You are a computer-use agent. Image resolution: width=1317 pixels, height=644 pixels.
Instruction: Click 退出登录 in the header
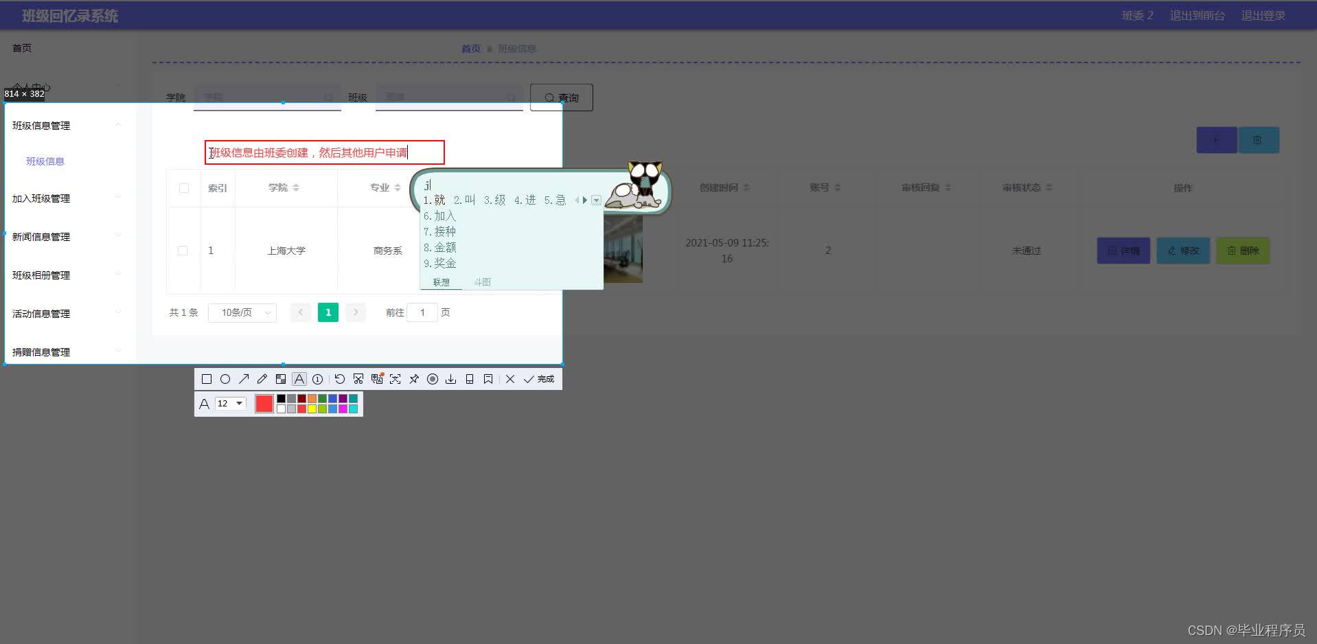(x=1263, y=16)
